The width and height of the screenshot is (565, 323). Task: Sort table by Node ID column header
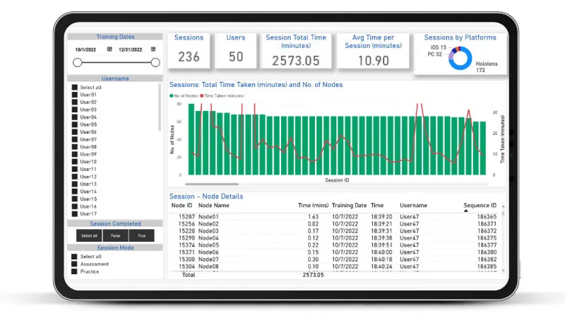click(x=182, y=206)
